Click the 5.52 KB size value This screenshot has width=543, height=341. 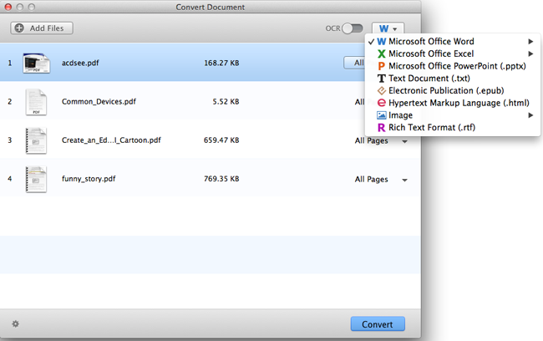226,101
